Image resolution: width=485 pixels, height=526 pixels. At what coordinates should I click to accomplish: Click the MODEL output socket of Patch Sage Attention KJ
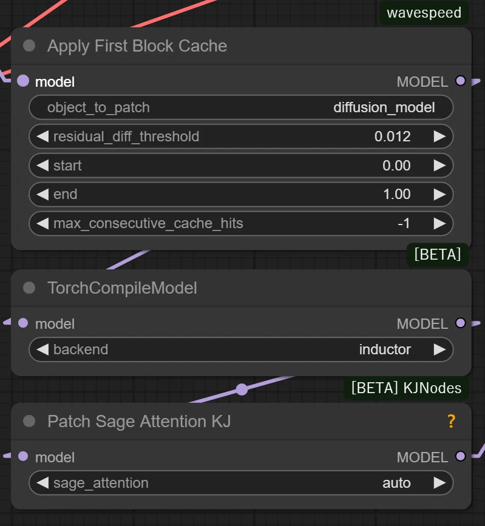[x=461, y=456]
